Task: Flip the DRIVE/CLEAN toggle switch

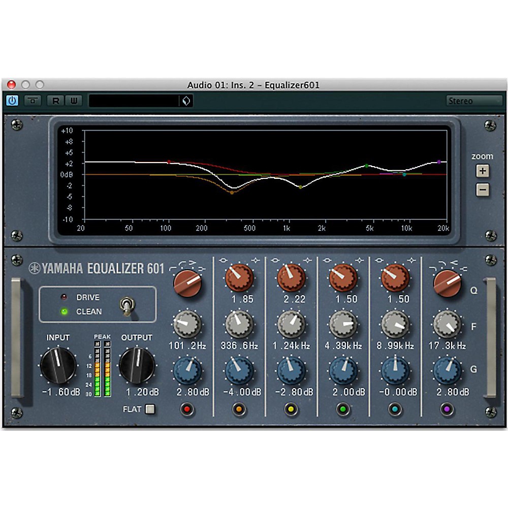Action: coord(127,306)
